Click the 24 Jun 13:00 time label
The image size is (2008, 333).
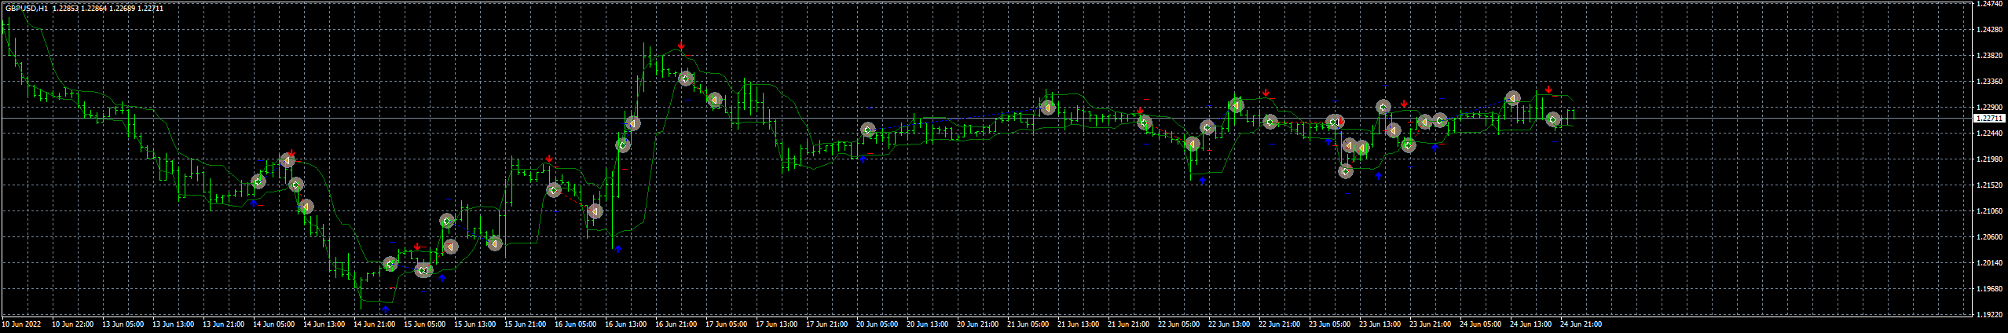click(x=1531, y=324)
